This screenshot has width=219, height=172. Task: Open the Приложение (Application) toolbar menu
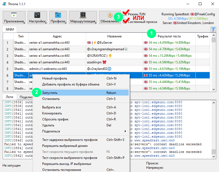coord(15,17)
